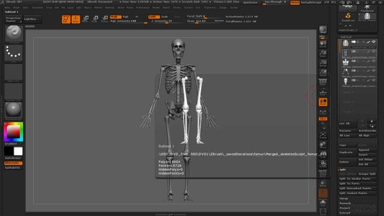384x216 pixels.
Task: Expand the Project section
Action: (x=344, y=208)
